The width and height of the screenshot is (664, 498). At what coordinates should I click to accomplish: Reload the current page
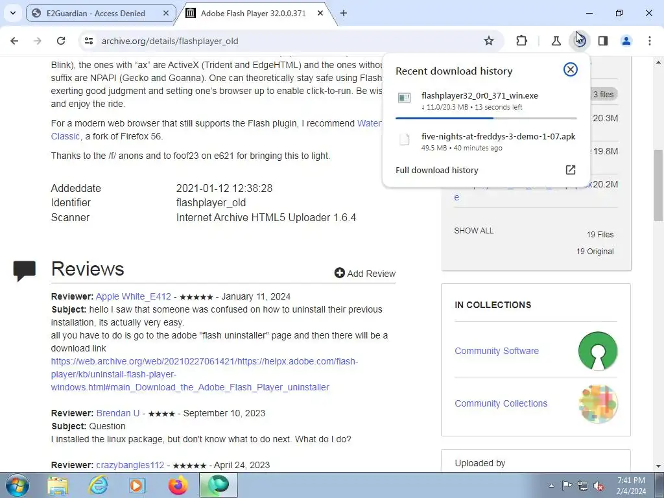pos(61,41)
